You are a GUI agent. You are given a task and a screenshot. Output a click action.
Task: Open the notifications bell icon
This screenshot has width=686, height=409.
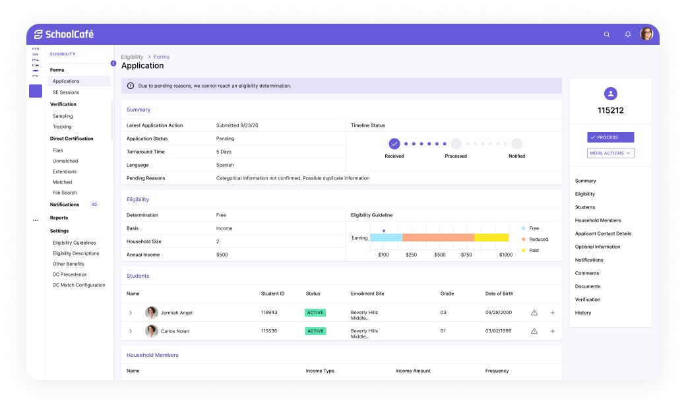pos(628,34)
